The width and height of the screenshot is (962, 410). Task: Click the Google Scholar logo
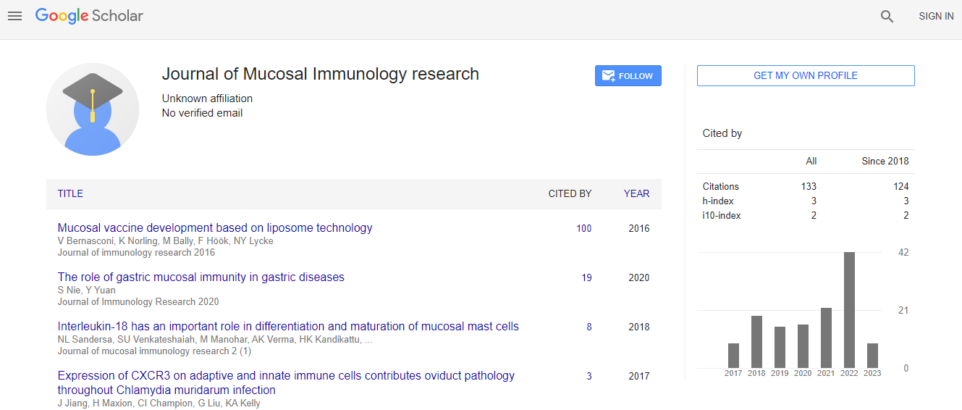pos(89,16)
